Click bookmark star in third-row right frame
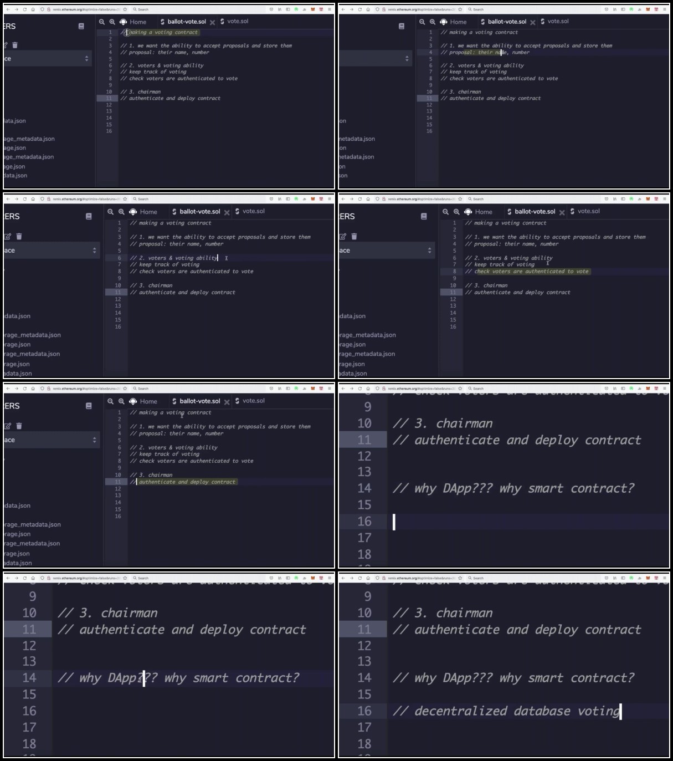This screenshot has width=673, height=761. click(460, 389)
